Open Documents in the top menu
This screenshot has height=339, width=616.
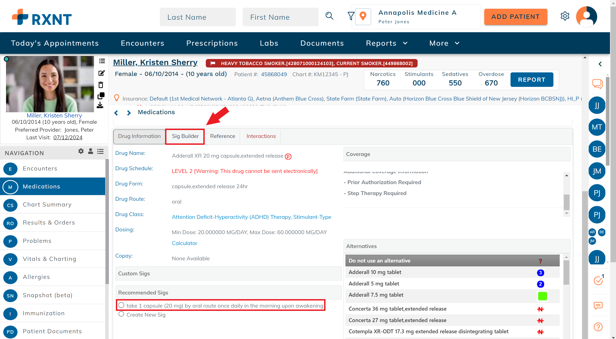point(322,43)
